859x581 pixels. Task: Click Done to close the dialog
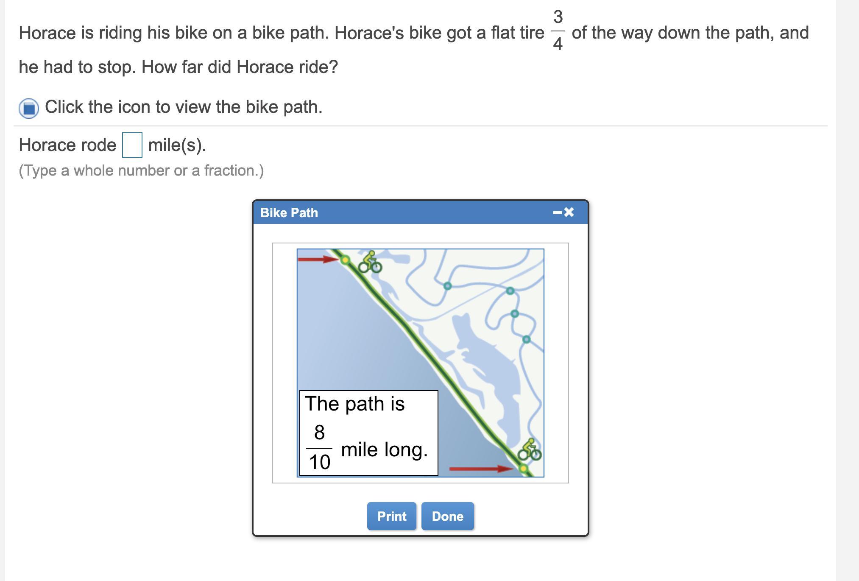pyautogui.click(x=448, y=516)
